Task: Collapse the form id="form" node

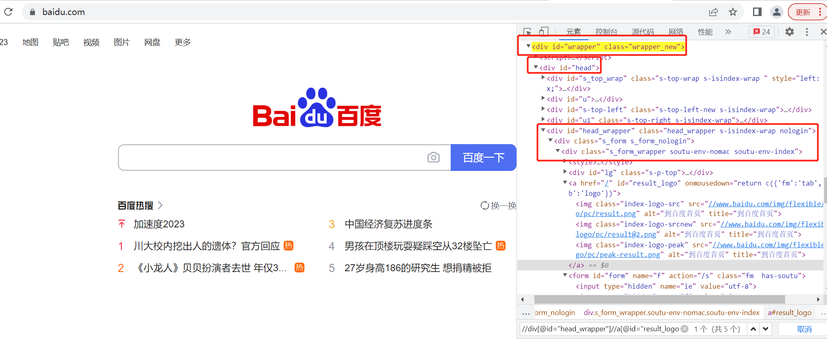Action: pyautogui.click(x=565, y=275)
